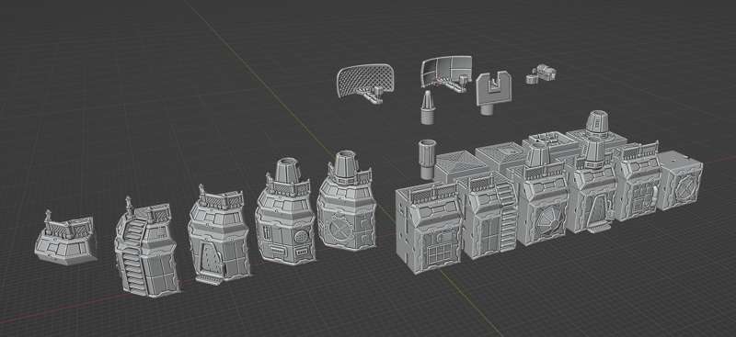Screen dimensions: 736x337
Task: Select the floating mesh-grid curved fence panel
Action: [x=365, y=83]
